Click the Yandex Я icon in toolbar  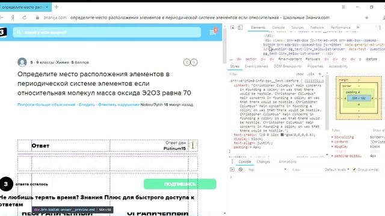[13, 17]
